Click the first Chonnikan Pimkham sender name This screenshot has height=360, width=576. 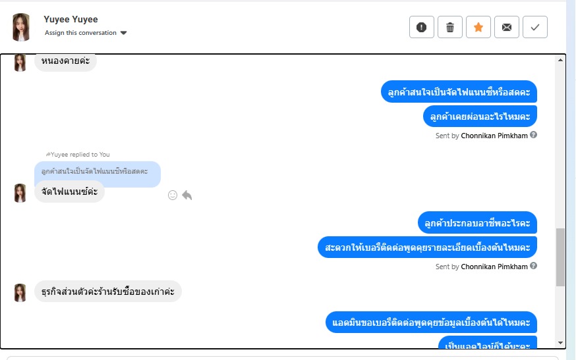point(494,136)
